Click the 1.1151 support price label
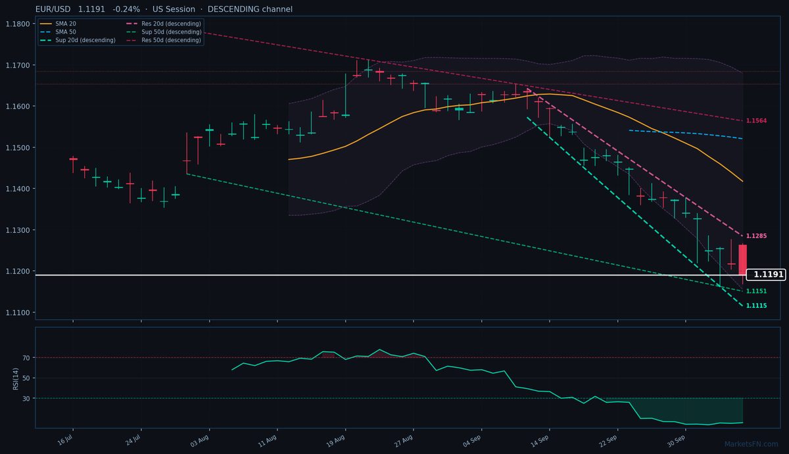The height and width of the screenshot is (454, 789). [756, 291]
